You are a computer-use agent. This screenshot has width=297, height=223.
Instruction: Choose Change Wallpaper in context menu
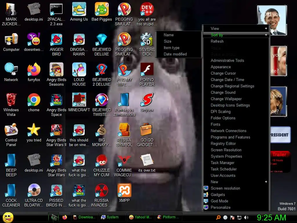[236, 99]
